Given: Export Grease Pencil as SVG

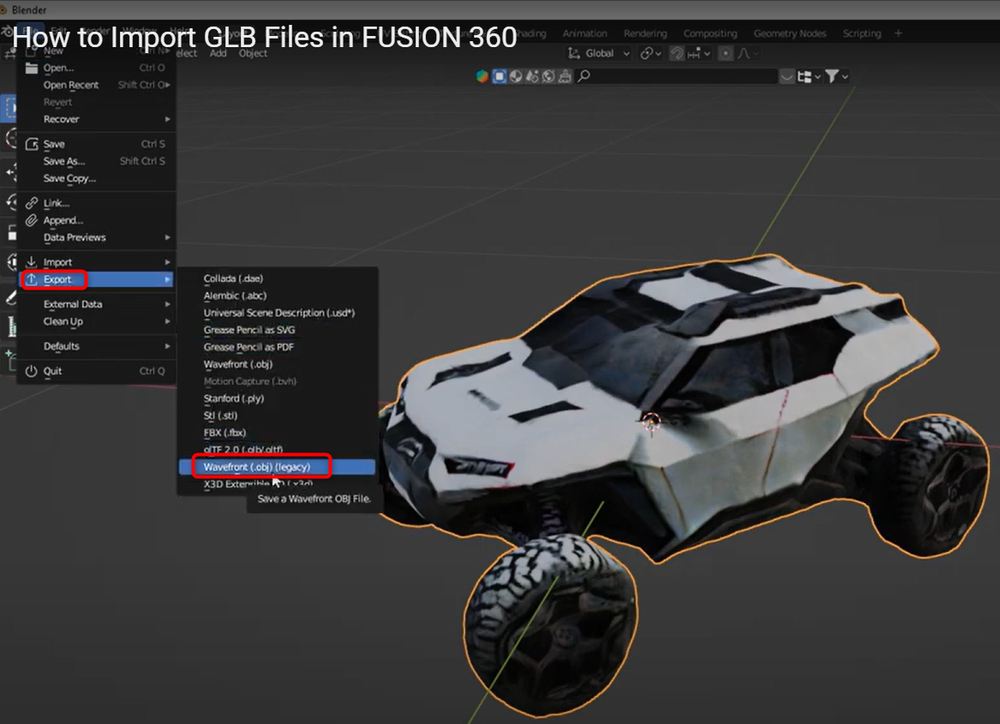Looking at the screenshot, I should 277,331.
